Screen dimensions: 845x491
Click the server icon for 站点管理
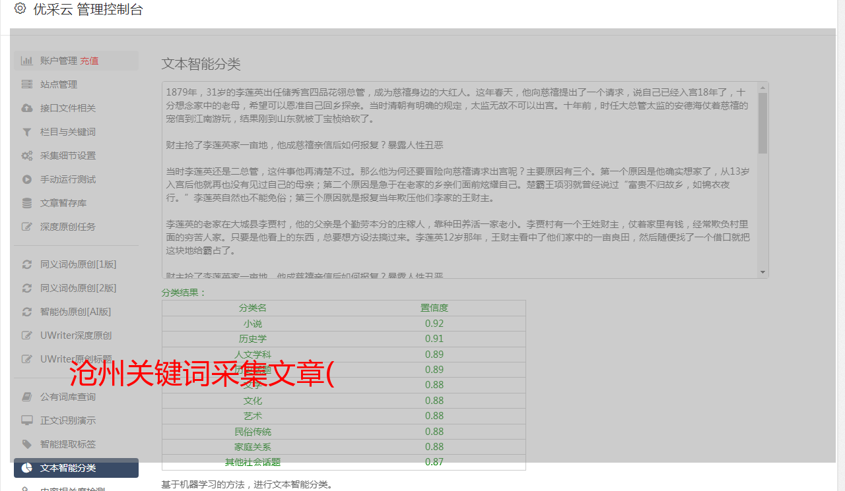pos(27,84)
